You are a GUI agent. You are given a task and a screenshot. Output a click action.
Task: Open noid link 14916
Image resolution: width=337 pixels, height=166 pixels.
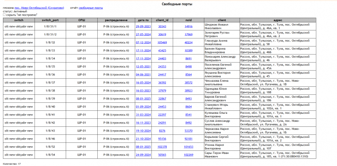pos(188,26)
